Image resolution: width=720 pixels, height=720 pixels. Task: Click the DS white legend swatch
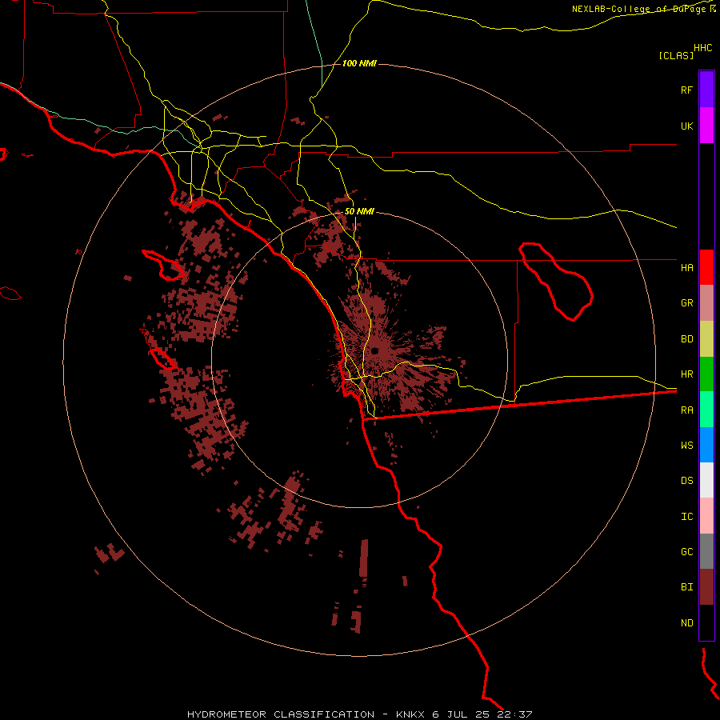pyautogui.click(x=706, y=480)
